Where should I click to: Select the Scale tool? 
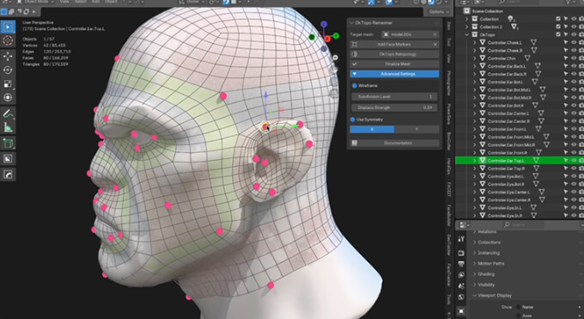pos(8,84)
